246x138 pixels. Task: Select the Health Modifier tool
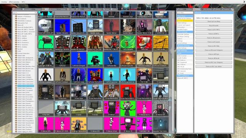(x=182, y=58)
